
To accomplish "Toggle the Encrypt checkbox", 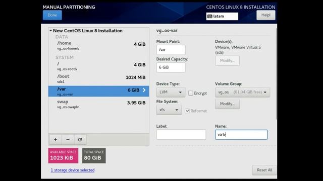I will (x=191, y=93).
